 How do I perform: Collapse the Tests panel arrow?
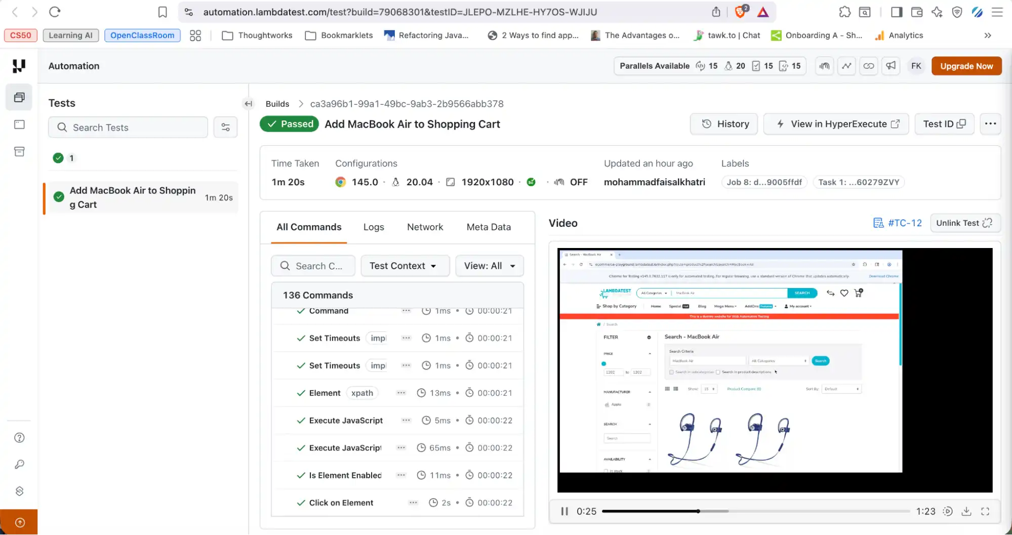(248, 104)
